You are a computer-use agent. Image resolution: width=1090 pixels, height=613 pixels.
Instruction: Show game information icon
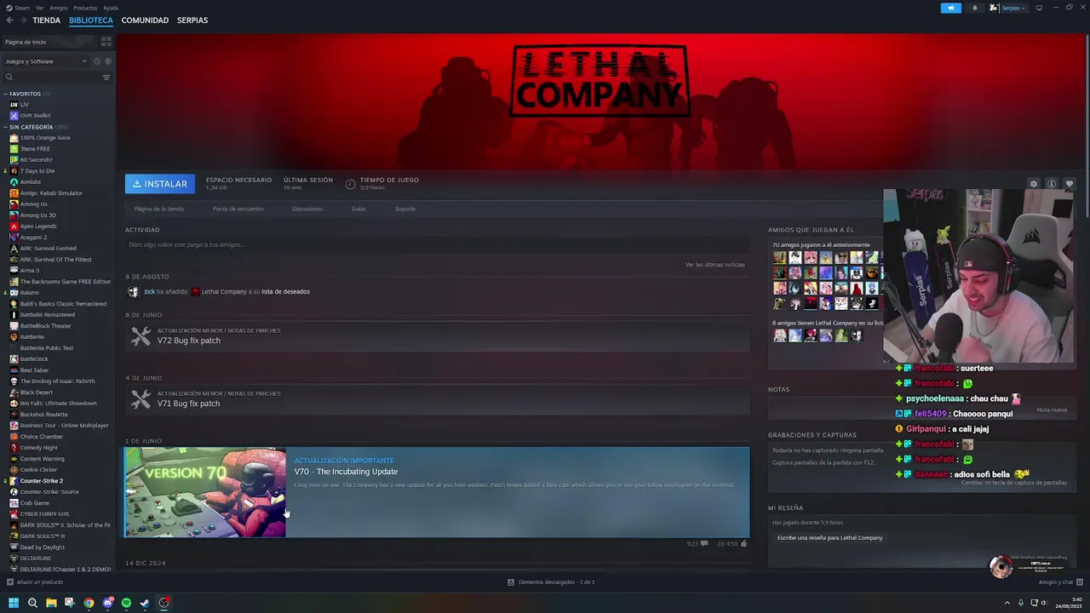click(1052, 184)
